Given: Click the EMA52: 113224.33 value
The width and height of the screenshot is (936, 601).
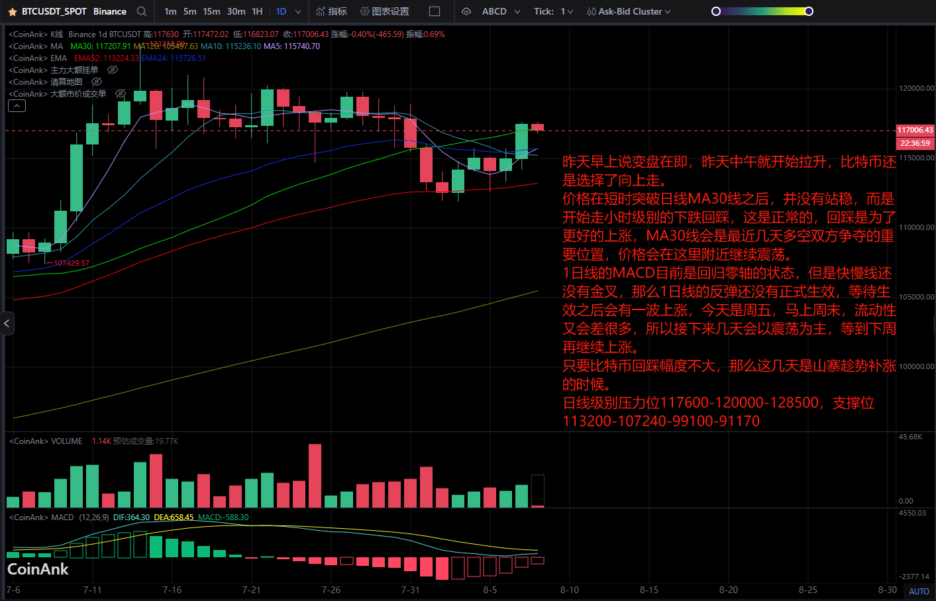Looking at the screenshot, I should click(x=107, y=58).
